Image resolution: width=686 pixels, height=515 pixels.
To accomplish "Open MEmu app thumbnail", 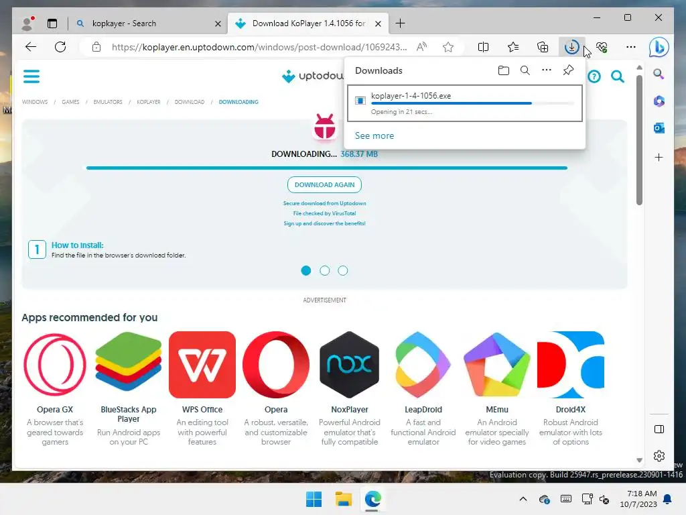I will tap(496, 365).
